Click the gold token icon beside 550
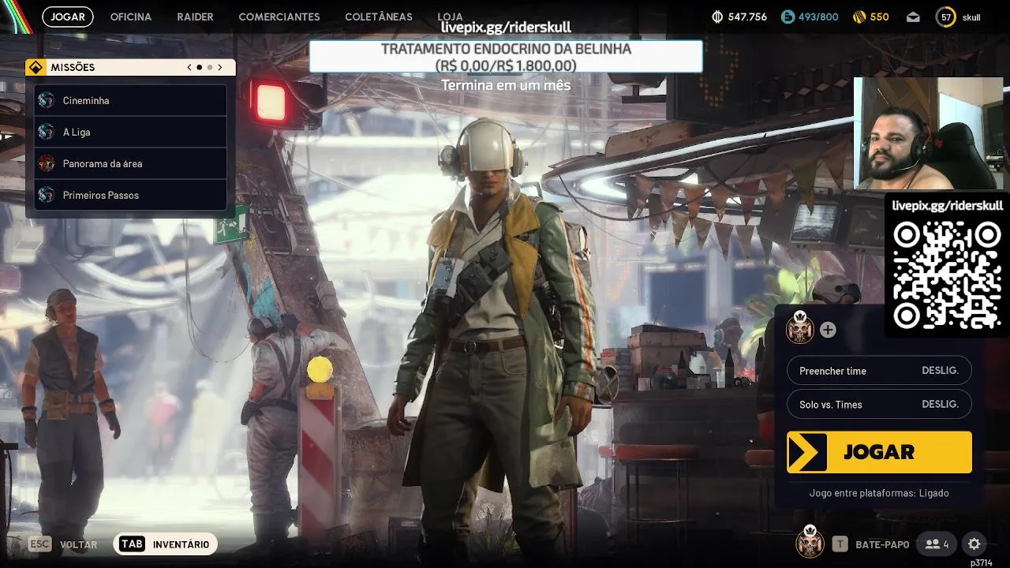 click(x=859, y=17)
